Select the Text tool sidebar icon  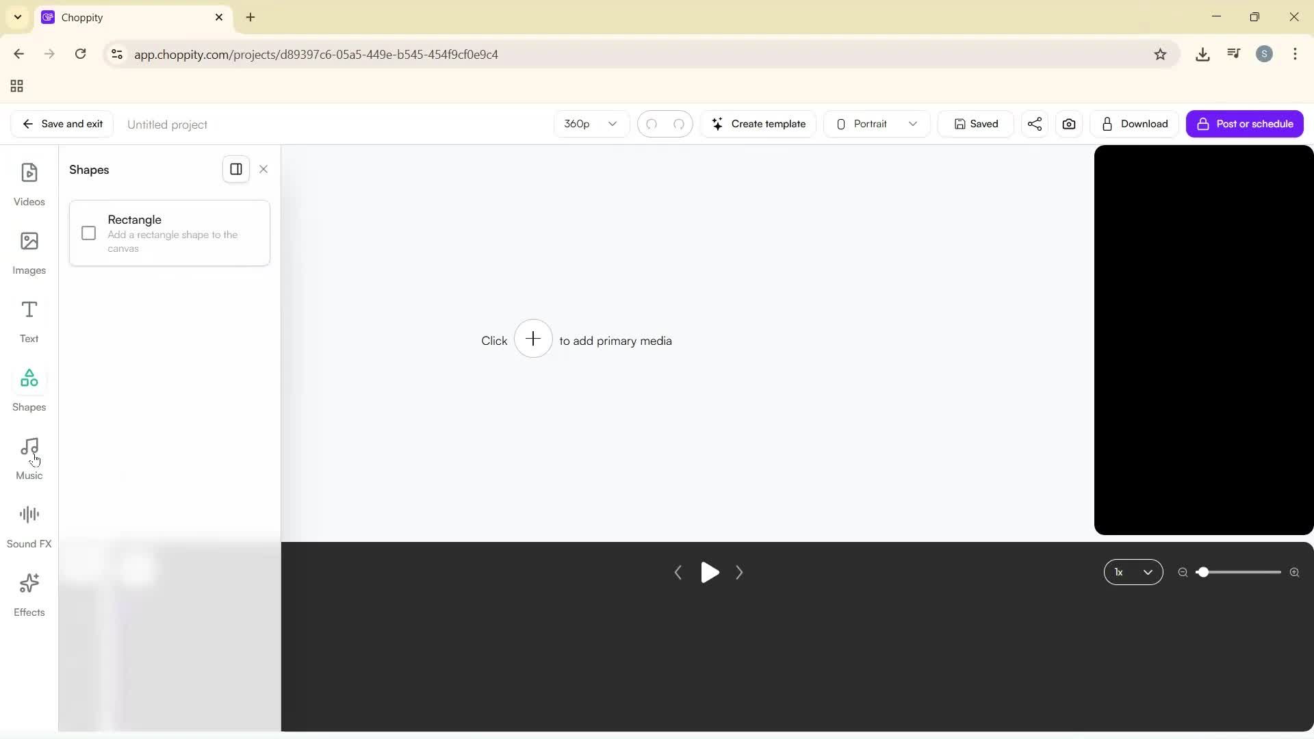tap(29, 320)
